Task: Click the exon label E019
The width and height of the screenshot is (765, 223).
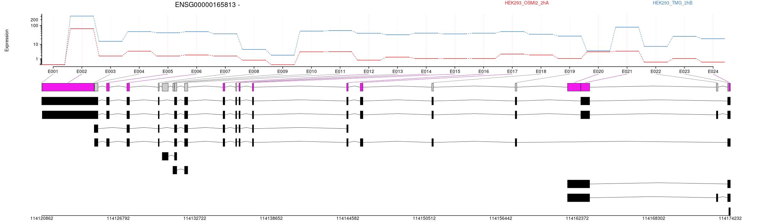Action: (x=570, y=72)
